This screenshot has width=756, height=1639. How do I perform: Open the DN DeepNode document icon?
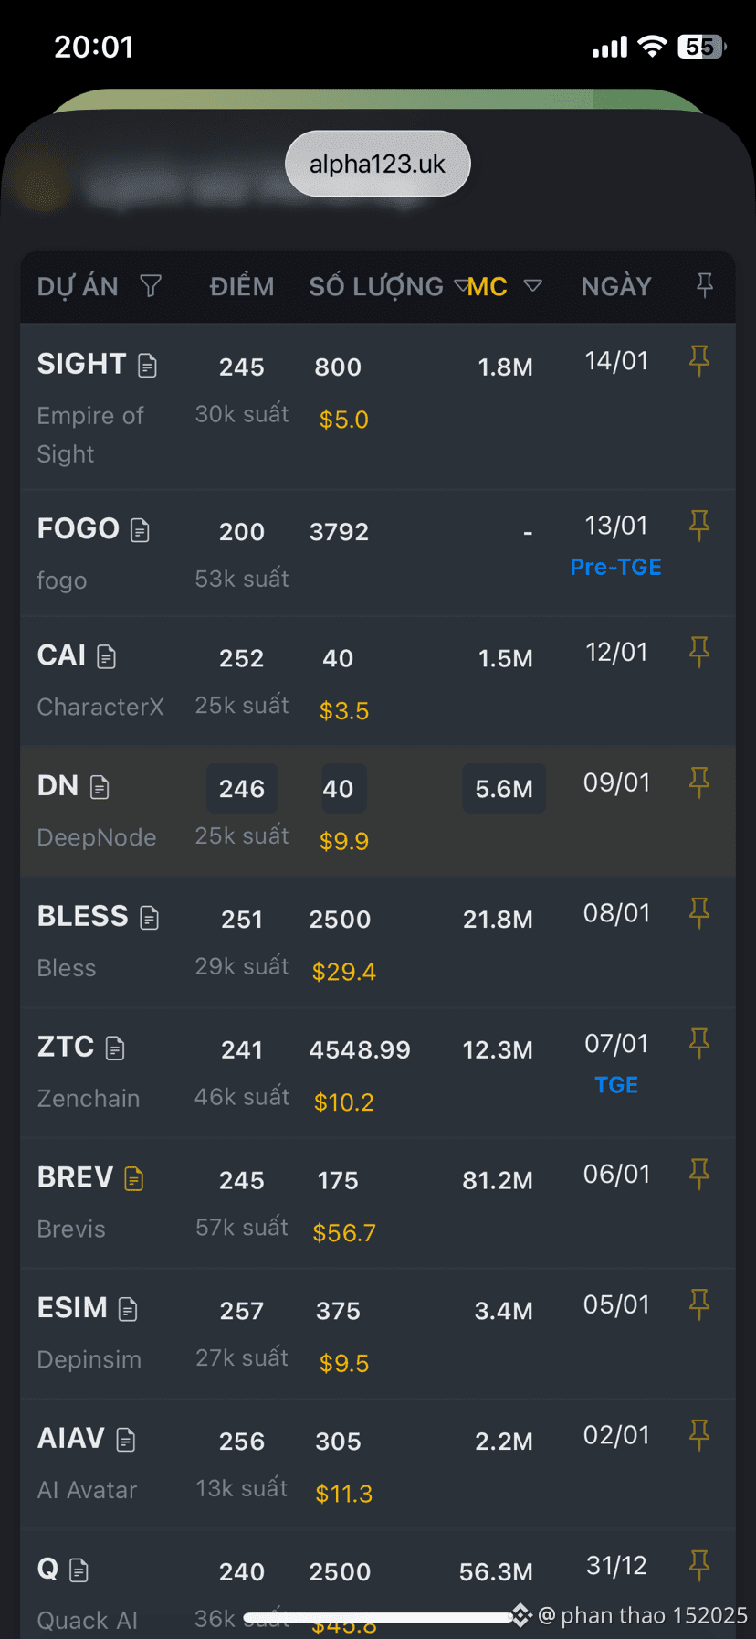point(100,787)
